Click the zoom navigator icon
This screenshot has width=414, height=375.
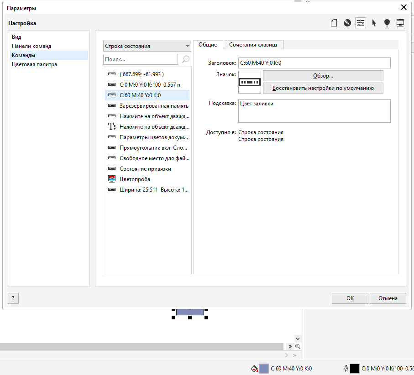pyautogui.click(x=298, y=347)
